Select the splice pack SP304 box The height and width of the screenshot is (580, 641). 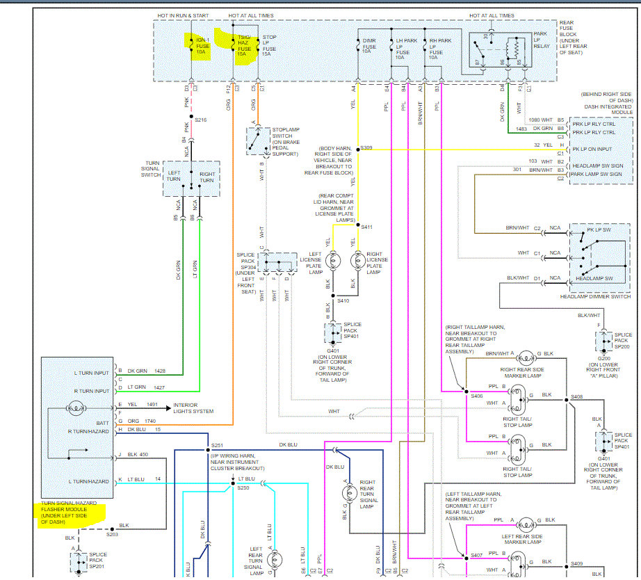click(277, 262)
